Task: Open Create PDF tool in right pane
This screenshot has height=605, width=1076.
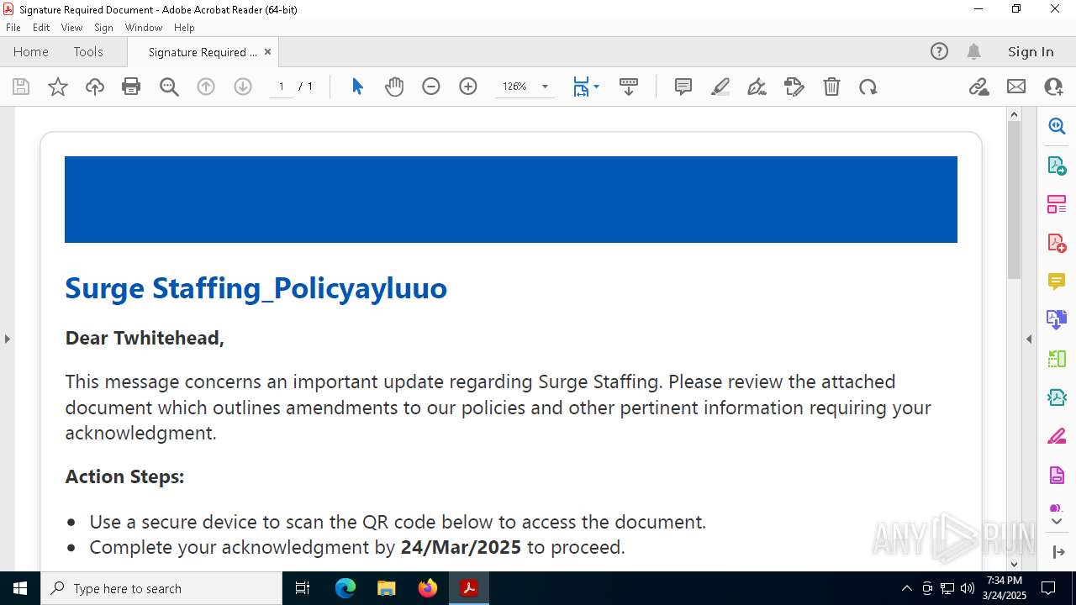Action: (x=1057, y=243)
